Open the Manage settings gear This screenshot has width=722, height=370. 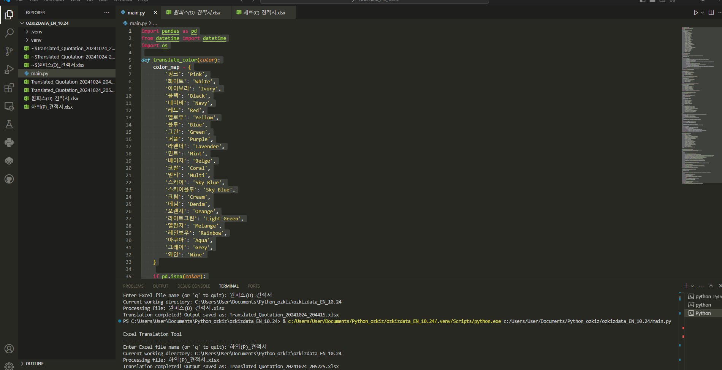click(x=9, y=366)
